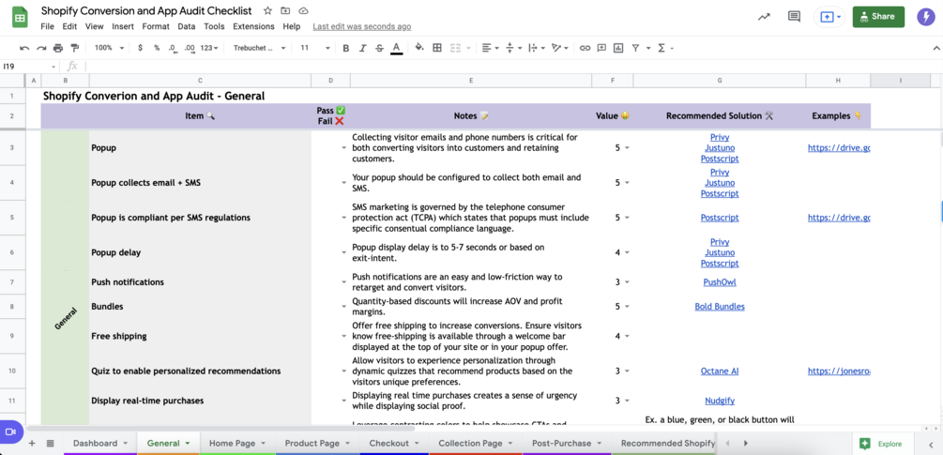This screenshot has height=455, width=943.
Task: Insert a comment with toolbar icon
Action: [601, 48]
